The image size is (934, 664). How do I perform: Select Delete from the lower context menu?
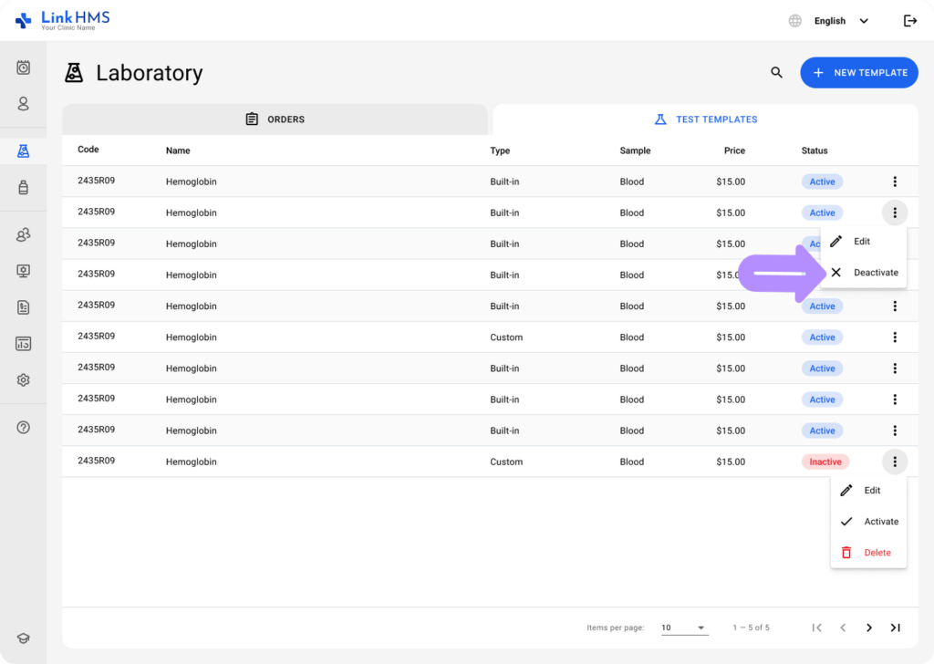coord(868,552)
